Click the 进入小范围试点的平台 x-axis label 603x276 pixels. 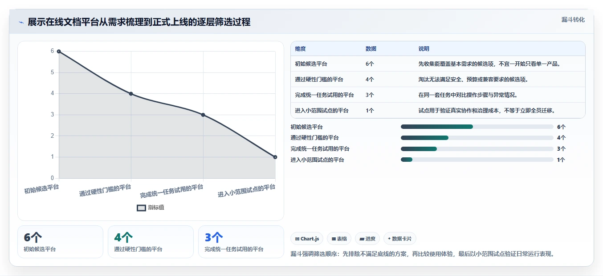pos(246,191)
